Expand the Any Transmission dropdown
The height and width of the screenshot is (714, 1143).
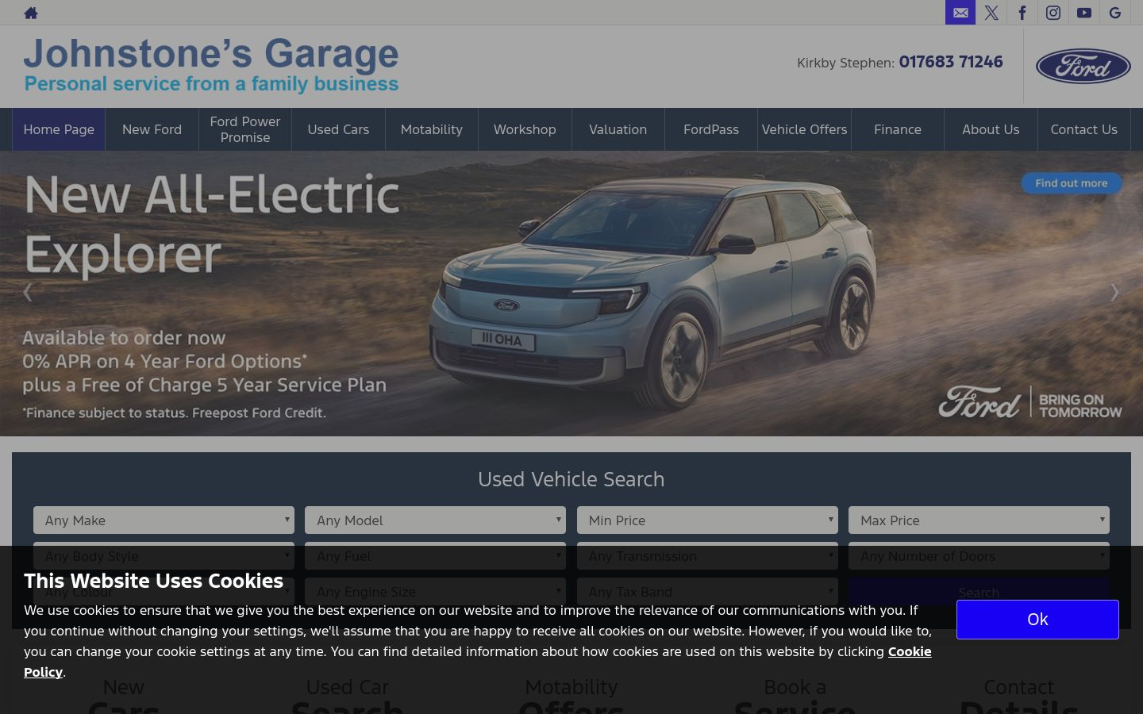tap(707, 556)
